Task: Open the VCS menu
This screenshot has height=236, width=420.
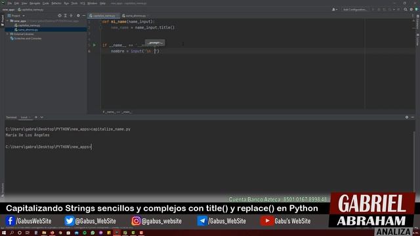Action: [83, 3]
